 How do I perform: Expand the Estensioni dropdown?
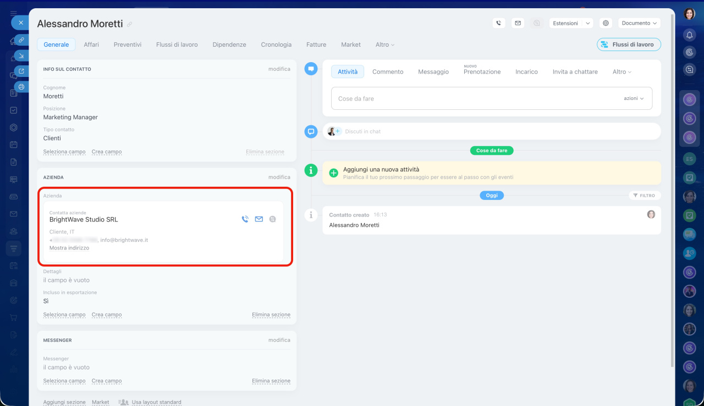coord(587,23)
